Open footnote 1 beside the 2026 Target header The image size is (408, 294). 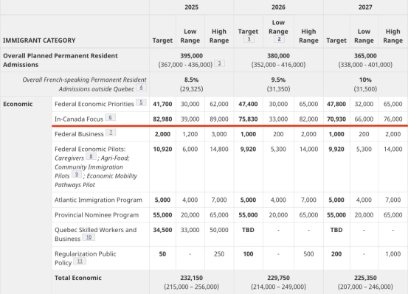249,39
